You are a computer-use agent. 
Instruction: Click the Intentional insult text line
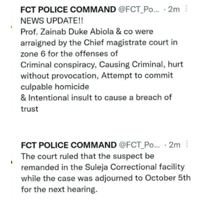point(96,98)
